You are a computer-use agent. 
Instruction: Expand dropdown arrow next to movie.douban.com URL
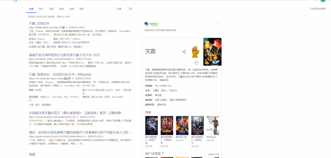coord(77,117)
